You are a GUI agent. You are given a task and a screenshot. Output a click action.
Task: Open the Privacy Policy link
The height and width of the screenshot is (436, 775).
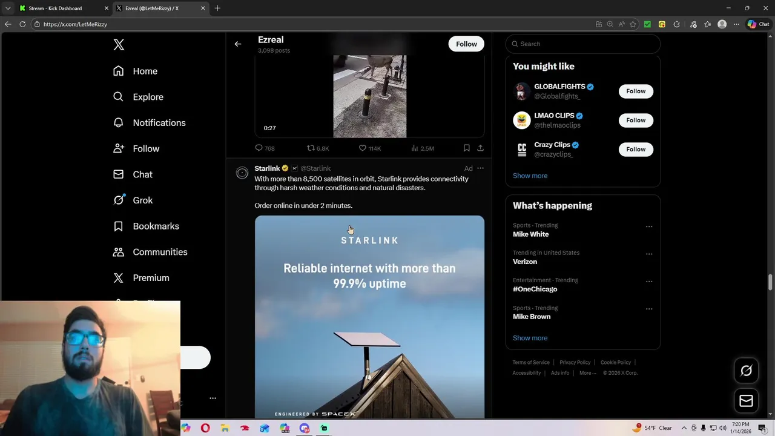point(575,362)
